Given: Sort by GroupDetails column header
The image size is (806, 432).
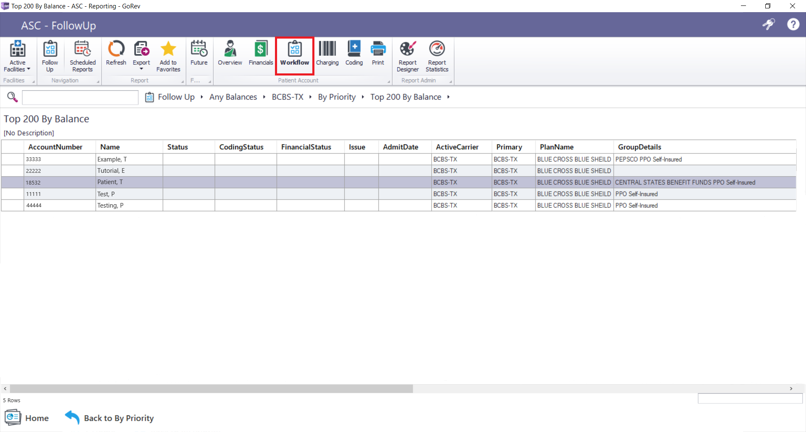Looking at the screenshot, I should point(705,147).
